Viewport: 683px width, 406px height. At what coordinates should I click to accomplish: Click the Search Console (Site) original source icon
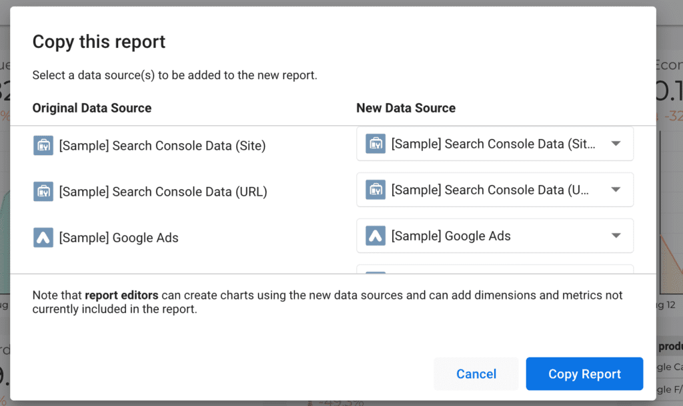click(x=43, y=146)
